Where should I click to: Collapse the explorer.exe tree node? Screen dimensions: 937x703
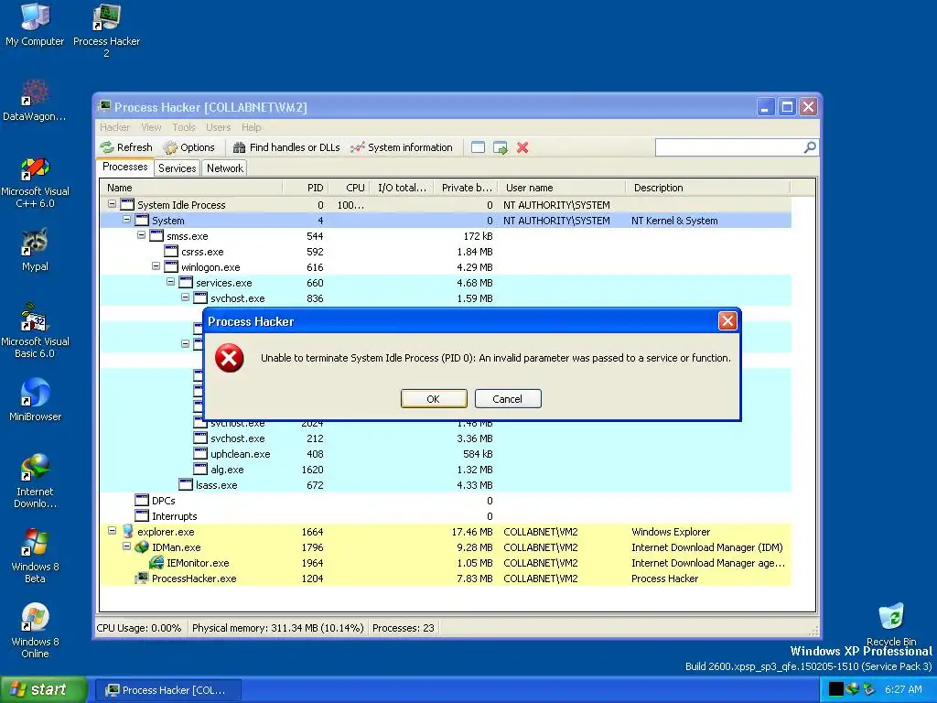[112, 530]
